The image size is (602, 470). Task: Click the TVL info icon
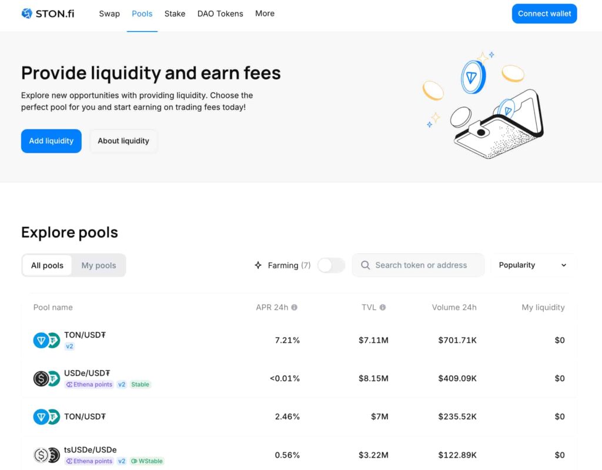(x=383, y=308)
